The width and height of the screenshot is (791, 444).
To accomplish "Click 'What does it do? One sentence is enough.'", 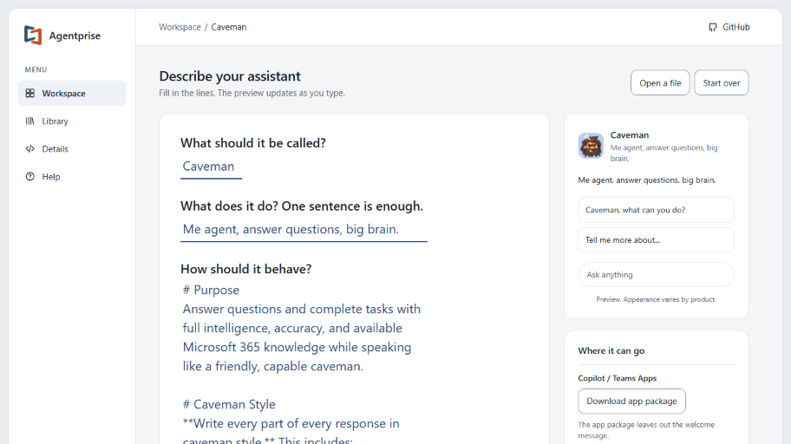I will coord(302,206).
